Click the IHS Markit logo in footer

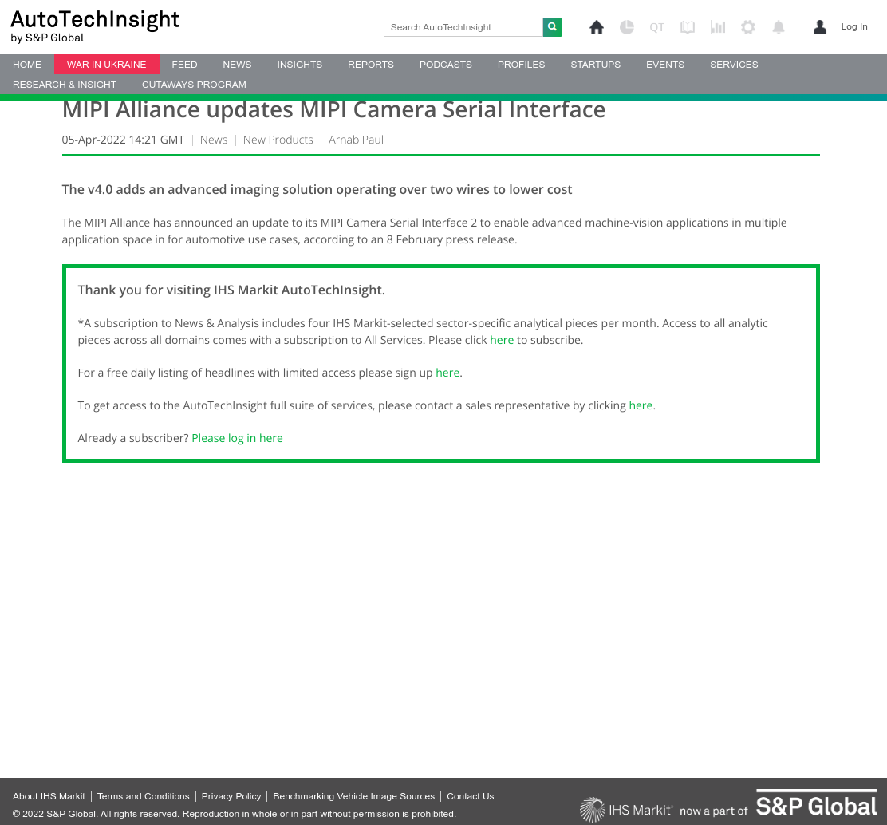click(x=626, y=810)
